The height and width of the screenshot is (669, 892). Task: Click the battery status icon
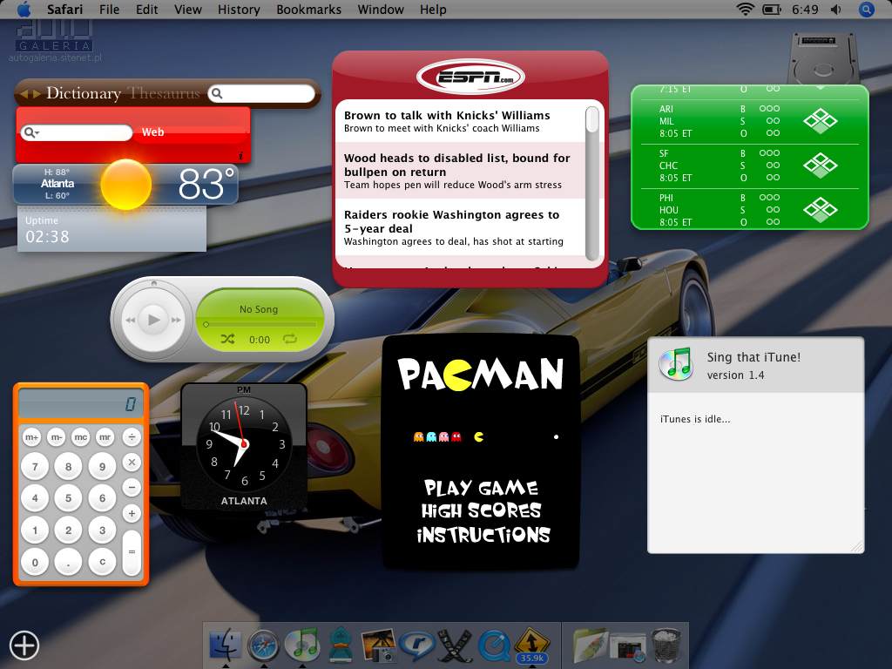(772, 10)
